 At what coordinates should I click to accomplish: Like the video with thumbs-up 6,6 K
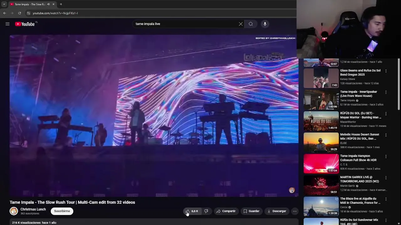(x=192, y=211)
